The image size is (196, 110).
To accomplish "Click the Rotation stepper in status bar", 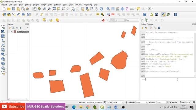I will coord(167,102).
